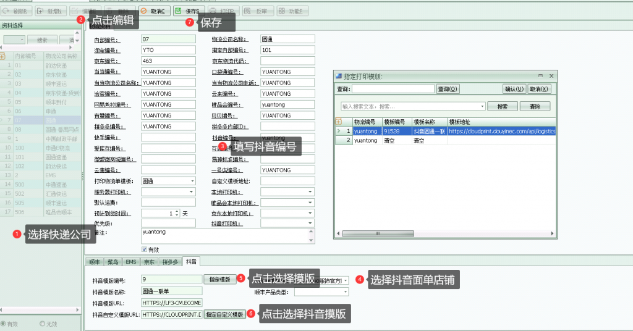
Task: Open the 服务器打印机 dropdown
Action: pyautogui.click(x=192, y=192)
